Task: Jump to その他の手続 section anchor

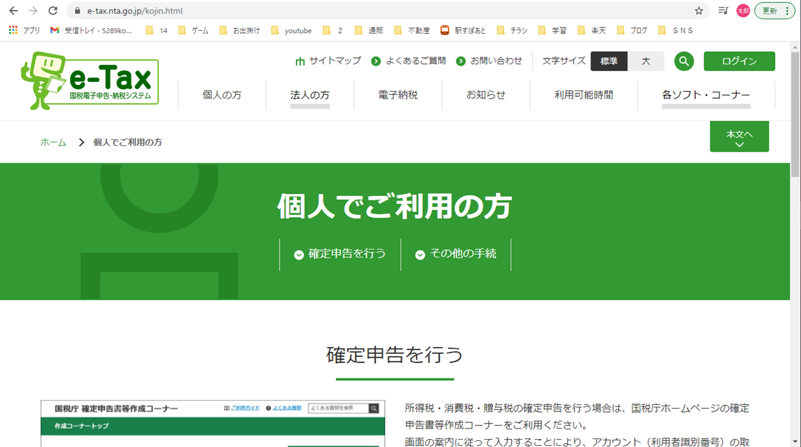Action: tap(456, 254)
